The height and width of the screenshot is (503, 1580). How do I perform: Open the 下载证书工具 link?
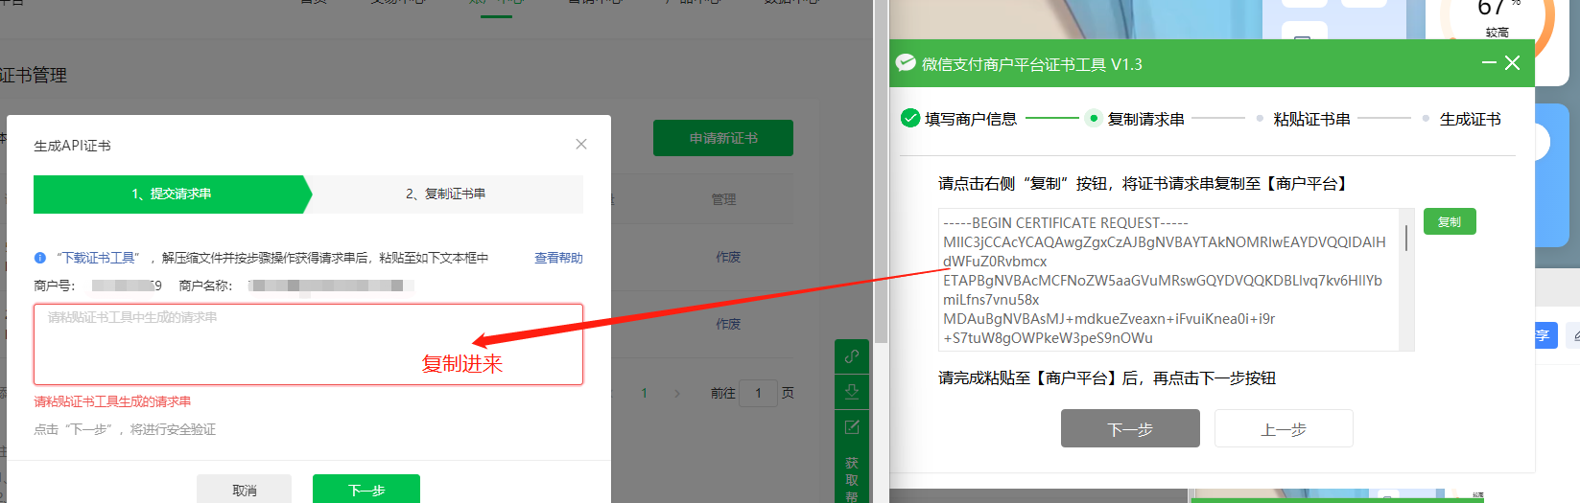(99, 258)
